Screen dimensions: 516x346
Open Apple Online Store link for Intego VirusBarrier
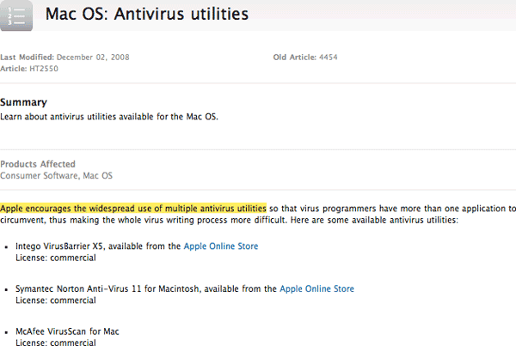point(220,246)
